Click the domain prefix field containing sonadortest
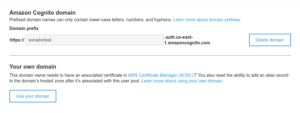The image size is (300, 113). point(94,40)
